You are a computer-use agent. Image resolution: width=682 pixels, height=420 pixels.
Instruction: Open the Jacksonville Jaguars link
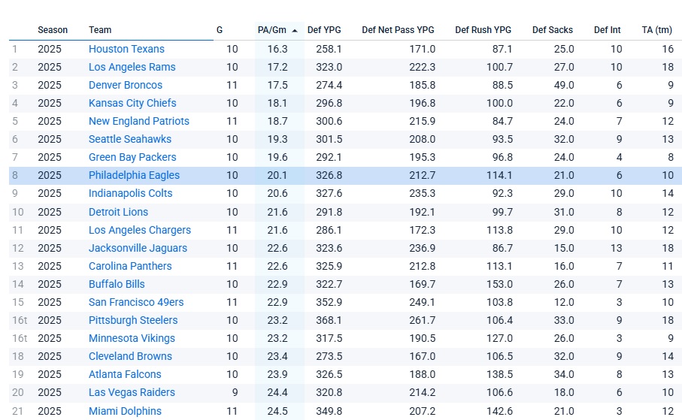[x=138, y=248]
